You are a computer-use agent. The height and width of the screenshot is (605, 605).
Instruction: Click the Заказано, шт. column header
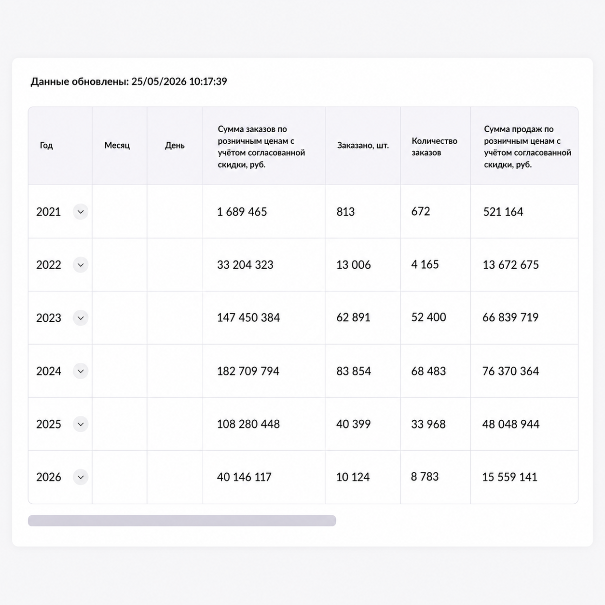[363, 145]
